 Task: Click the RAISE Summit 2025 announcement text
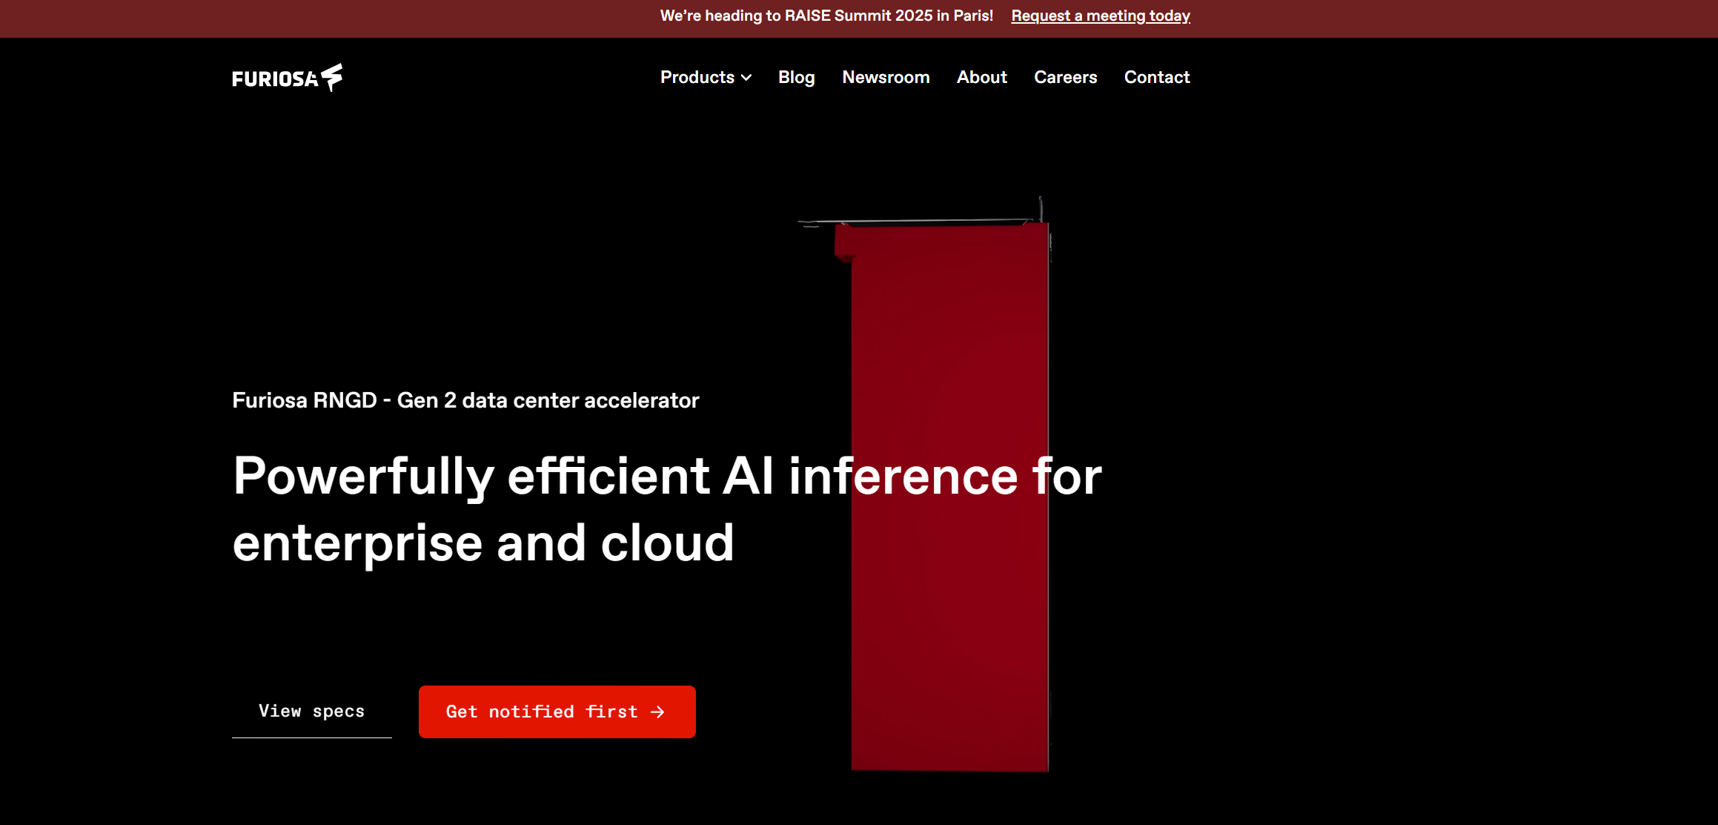826,16
